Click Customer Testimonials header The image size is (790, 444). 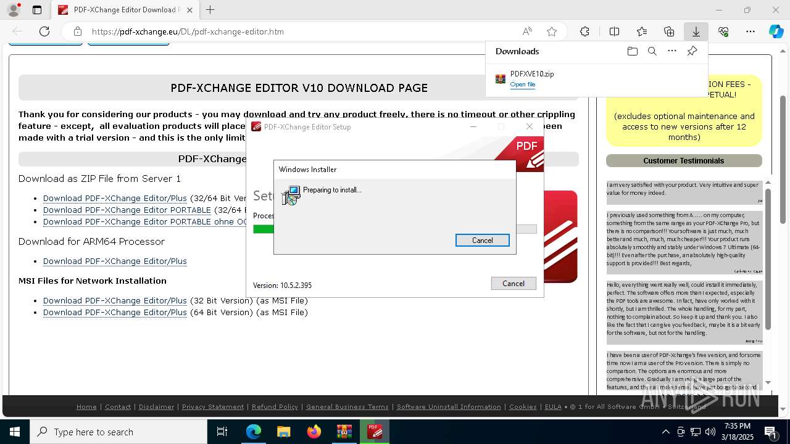coord(684,161)
